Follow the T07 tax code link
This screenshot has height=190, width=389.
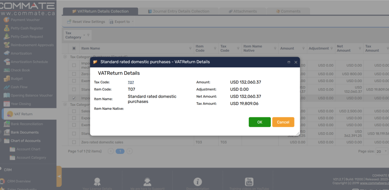click(x=131, y=82)
